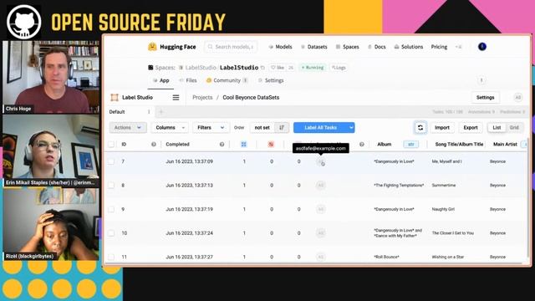Select all tasks with header checkbox
Screen dimensions: 535x301
click(111, 145)
